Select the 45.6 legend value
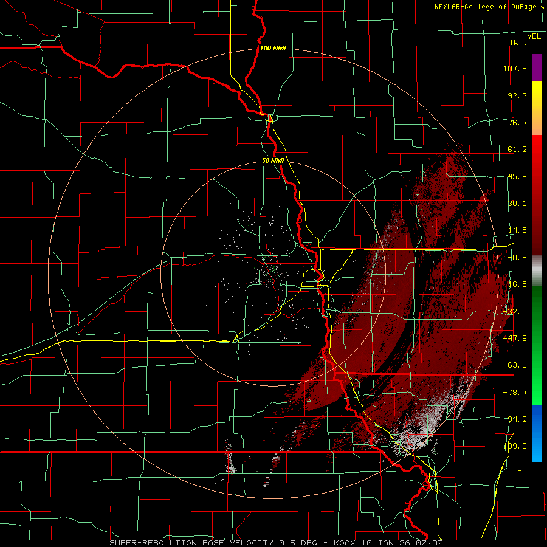Screen dimensions: 547x547 pos(517,176)
